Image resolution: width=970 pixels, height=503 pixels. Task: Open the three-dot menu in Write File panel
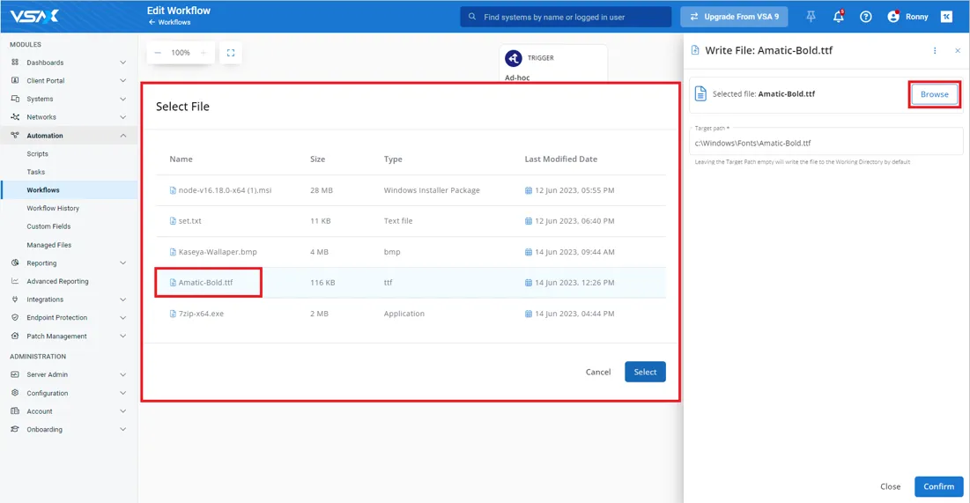[935, 51]
